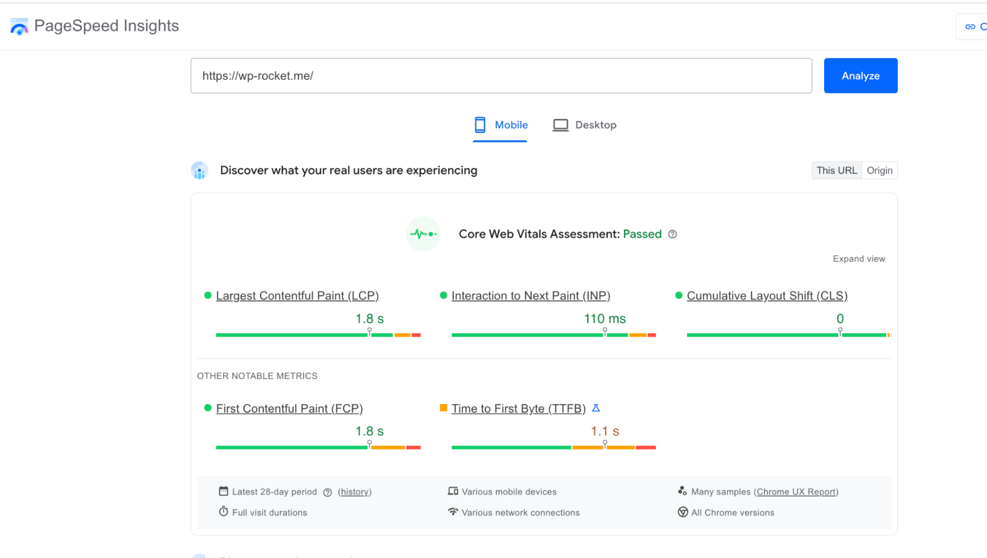The width and height of the screenshot is (987, 558).
Task: Open the history link
Action: tap(355, 492)
